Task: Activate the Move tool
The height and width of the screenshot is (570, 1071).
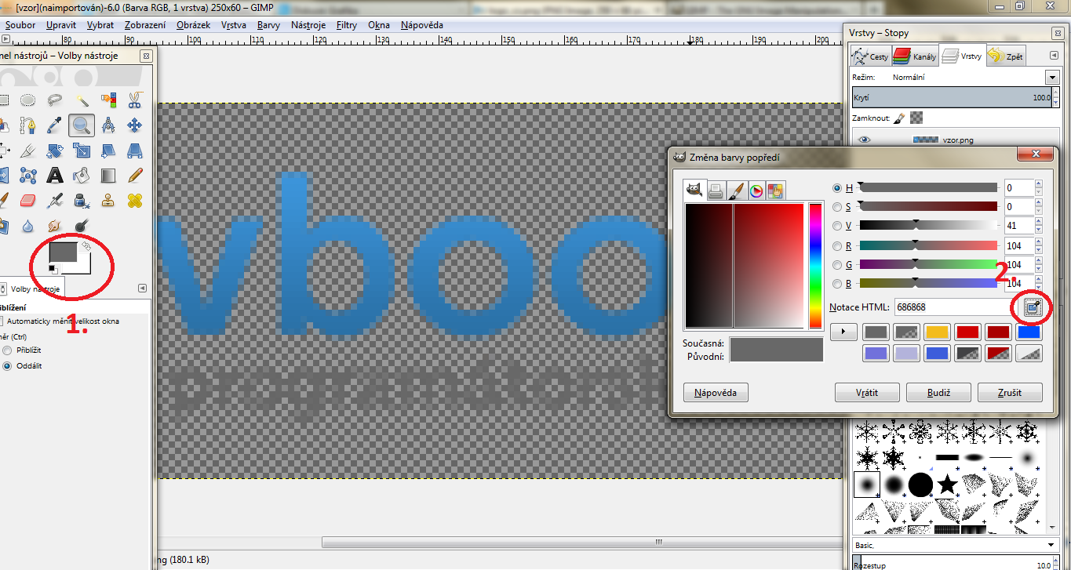Action: coord(134,125)
